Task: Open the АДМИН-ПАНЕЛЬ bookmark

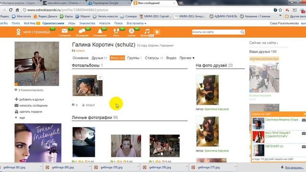Action: pyautogui.click(x=223, y=16)
